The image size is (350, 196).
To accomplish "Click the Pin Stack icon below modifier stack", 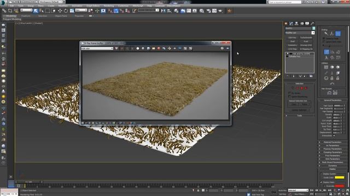I will tap(288, 76).
